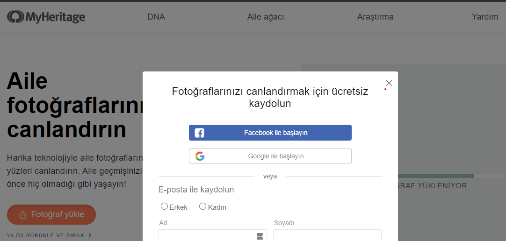
Task: Select the Erkek radio button
Action: 164,206
